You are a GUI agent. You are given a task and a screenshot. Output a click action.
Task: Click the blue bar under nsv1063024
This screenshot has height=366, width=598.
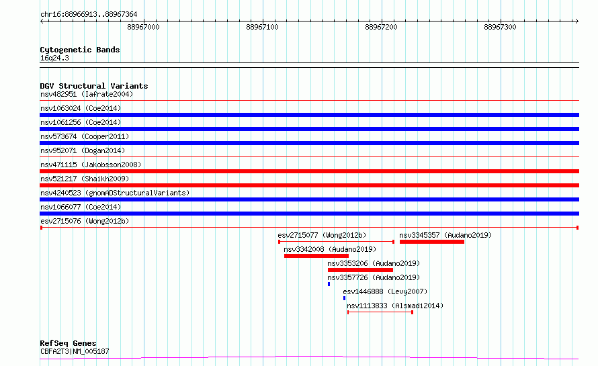click(x=309, y=115)
